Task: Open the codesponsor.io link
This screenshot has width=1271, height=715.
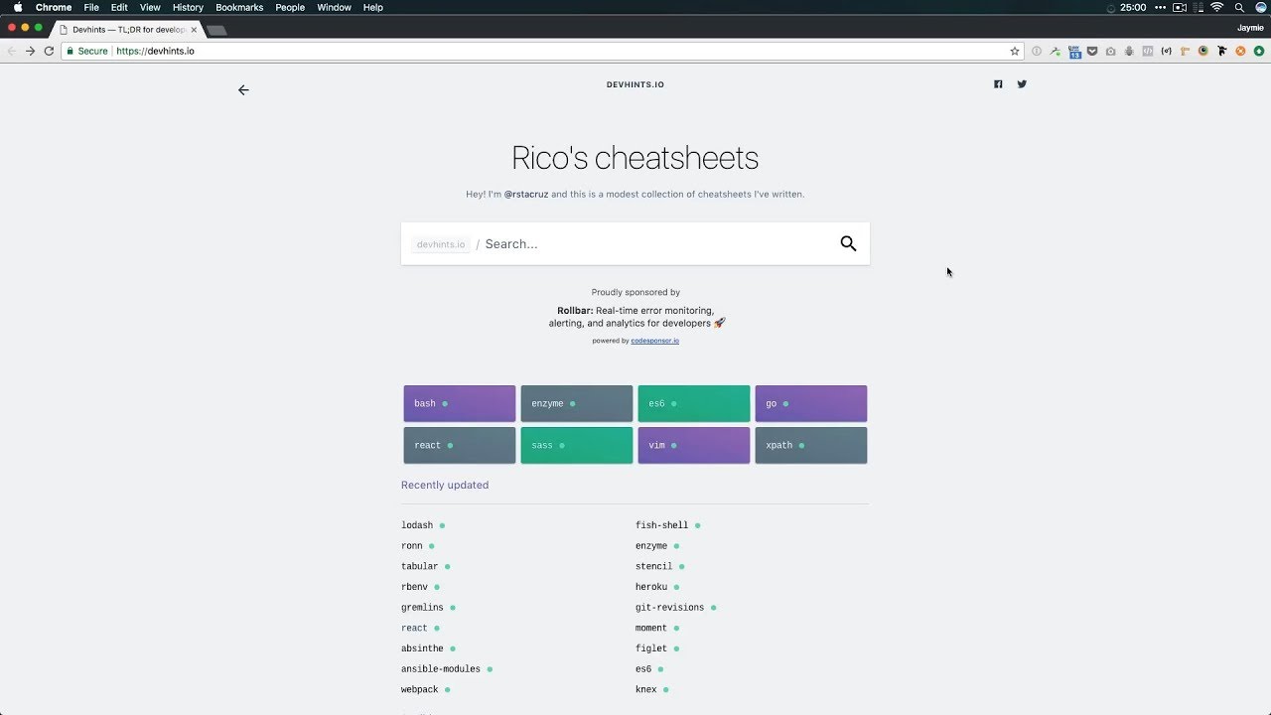Action: coord(655,341)
